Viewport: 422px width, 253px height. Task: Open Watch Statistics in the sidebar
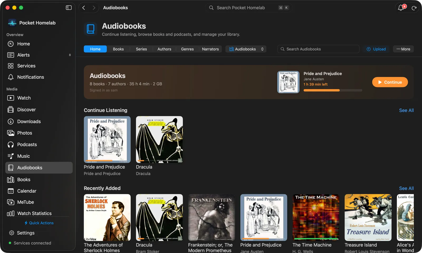point(39,213)
